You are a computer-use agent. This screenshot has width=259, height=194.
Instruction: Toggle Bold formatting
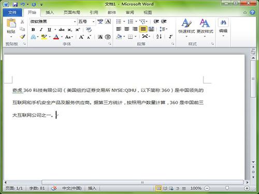33,29
